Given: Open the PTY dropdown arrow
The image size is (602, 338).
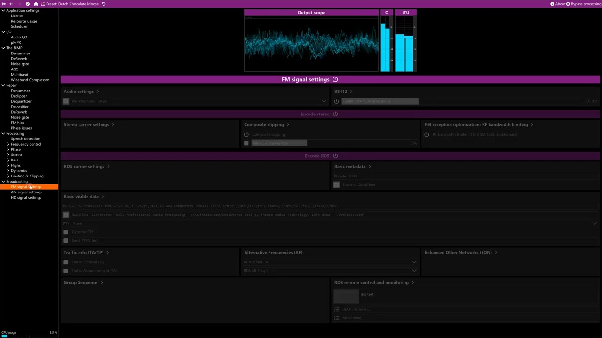Looking at the screenshot, I should click(594, 223).
